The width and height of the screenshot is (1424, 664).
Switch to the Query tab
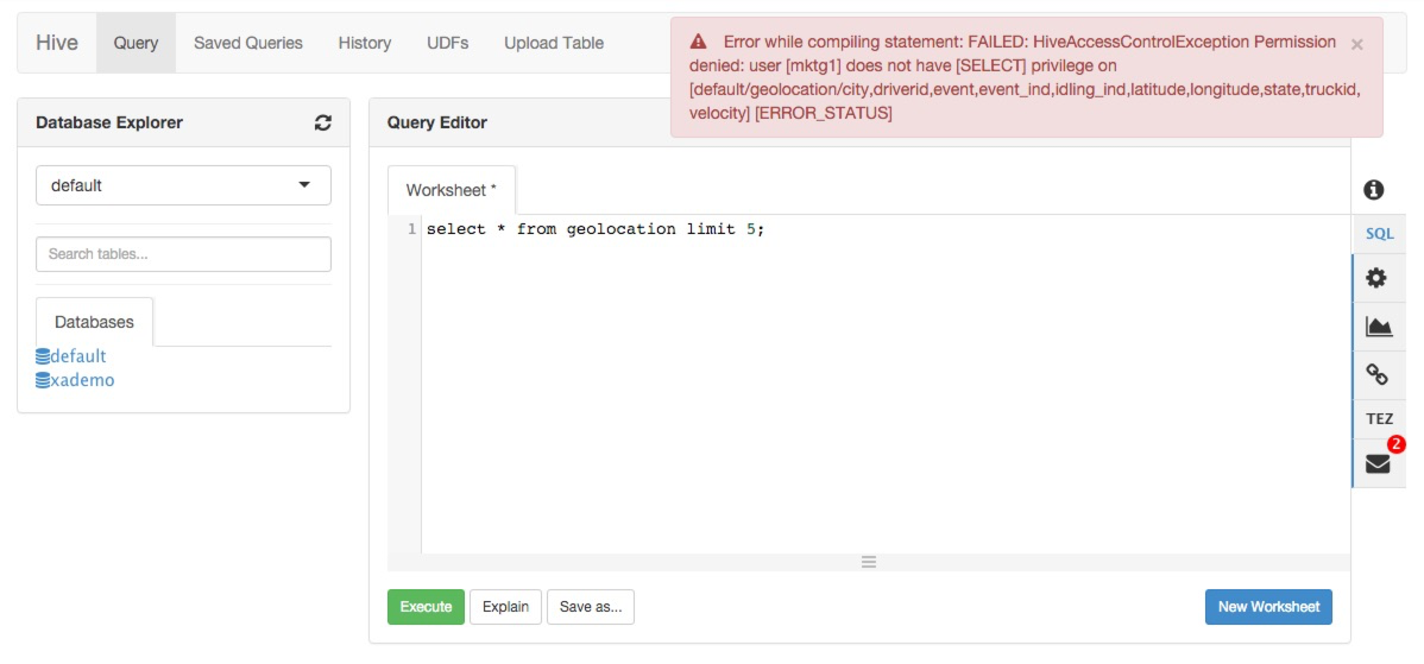click(136, 43)
